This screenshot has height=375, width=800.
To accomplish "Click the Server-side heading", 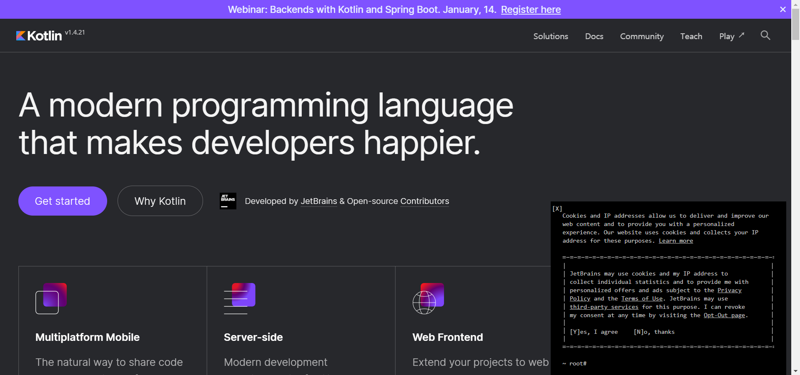I will (x=253, y=337).
